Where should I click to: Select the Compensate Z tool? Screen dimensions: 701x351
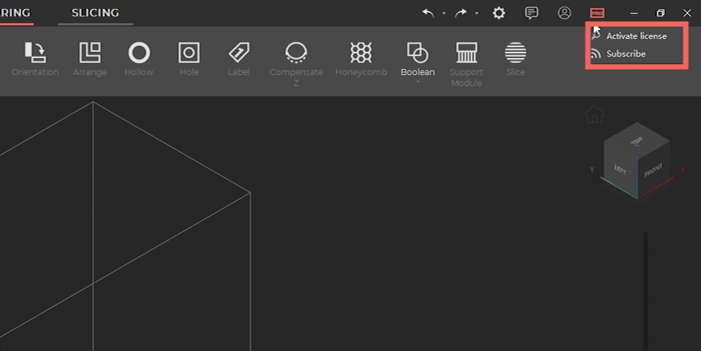click(296, 64)
